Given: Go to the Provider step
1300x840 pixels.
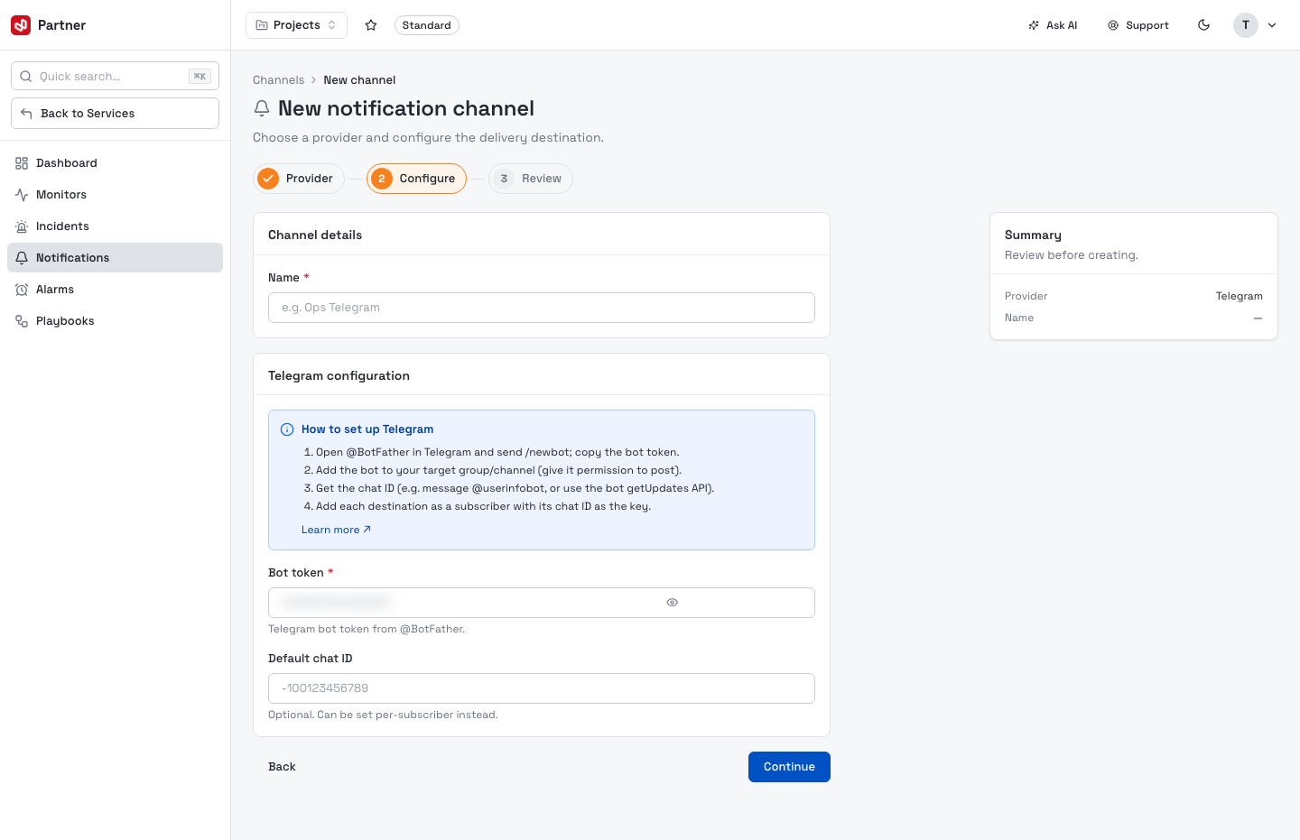Looking at the screenshot, I should (299, 179).
